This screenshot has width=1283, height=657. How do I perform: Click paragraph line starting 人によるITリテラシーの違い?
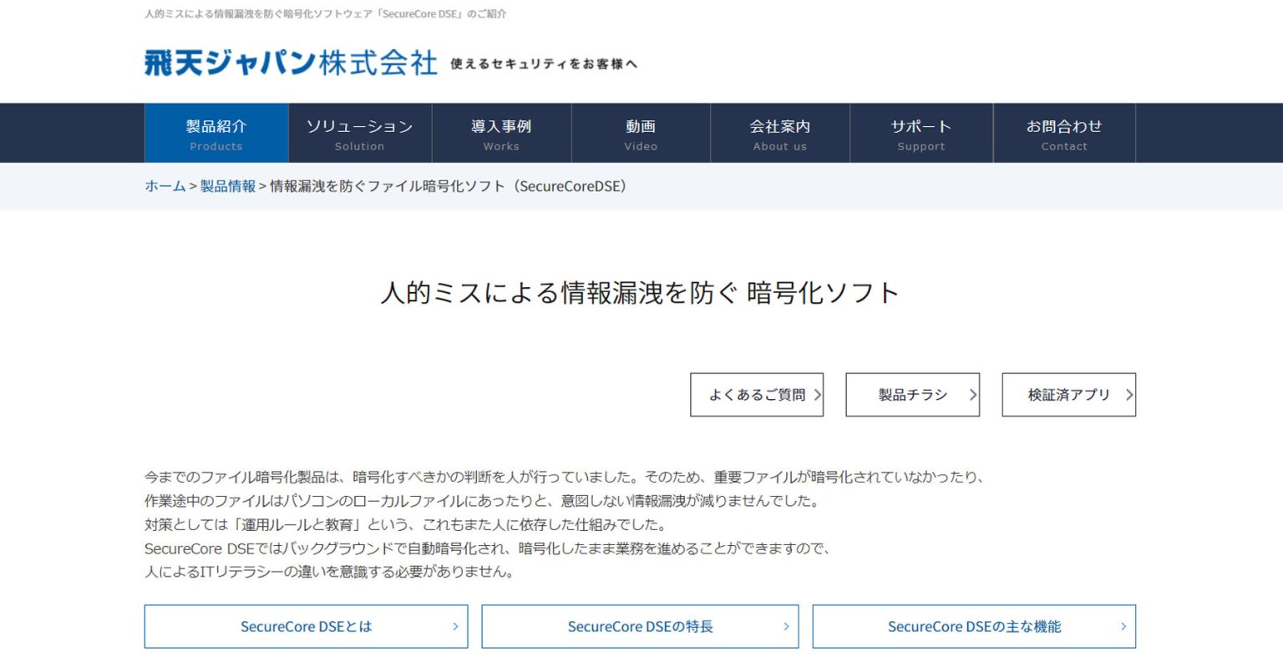(x=330, y=572)
